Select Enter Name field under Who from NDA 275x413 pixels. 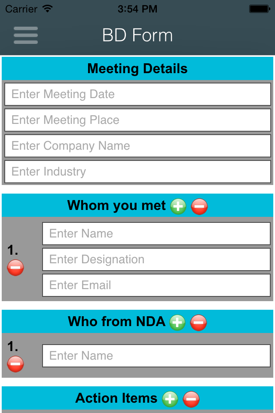(x=156, y=356)
